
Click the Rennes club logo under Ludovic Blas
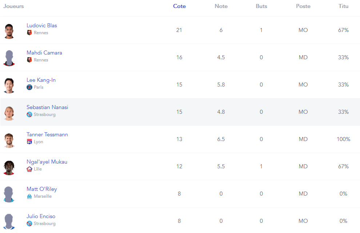pyautogui.click(x=29, y=33)
